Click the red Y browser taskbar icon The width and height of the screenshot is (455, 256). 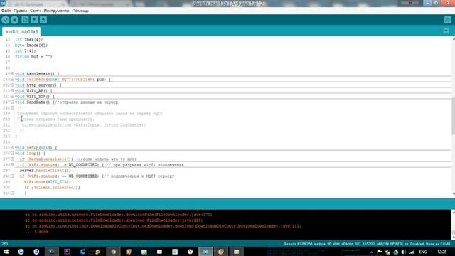191,252
